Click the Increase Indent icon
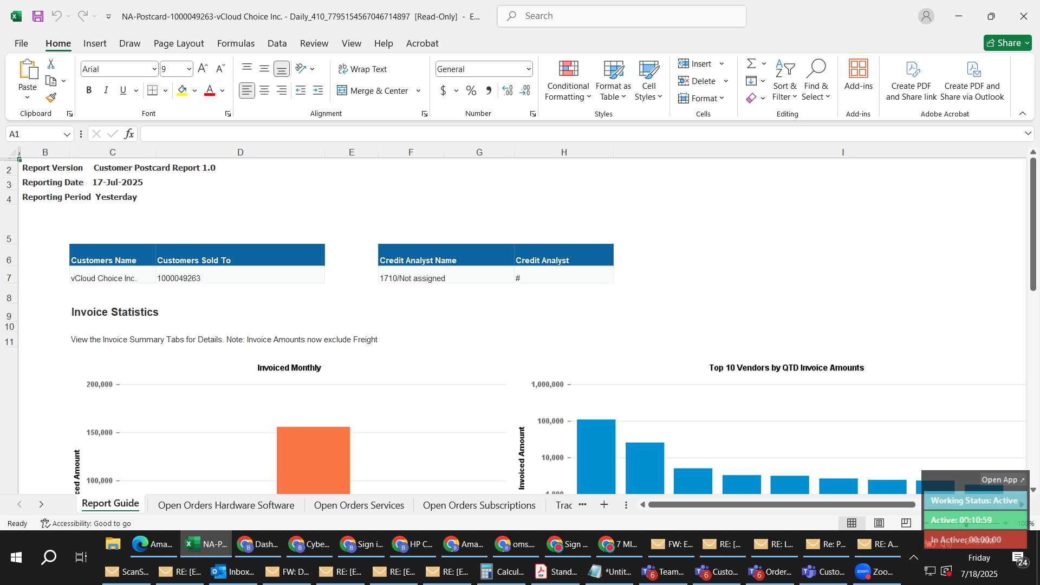This screenshot has height=585, width=1040. (318, 91)
